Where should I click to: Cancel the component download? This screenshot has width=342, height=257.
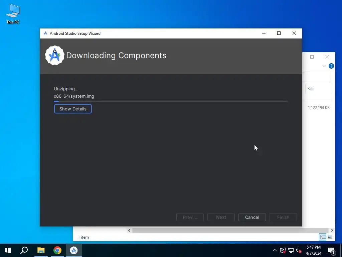pyautogui.click(x=252, y=217)
